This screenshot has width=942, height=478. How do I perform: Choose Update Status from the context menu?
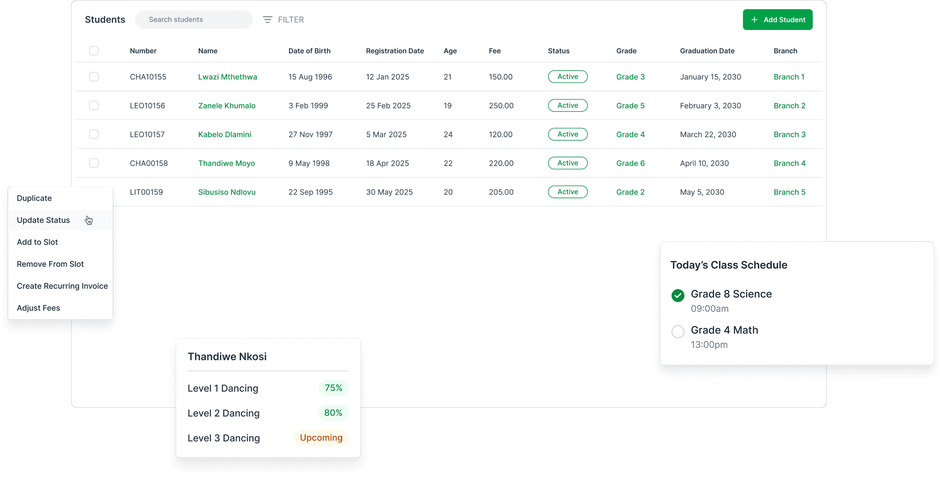point(43,220)
